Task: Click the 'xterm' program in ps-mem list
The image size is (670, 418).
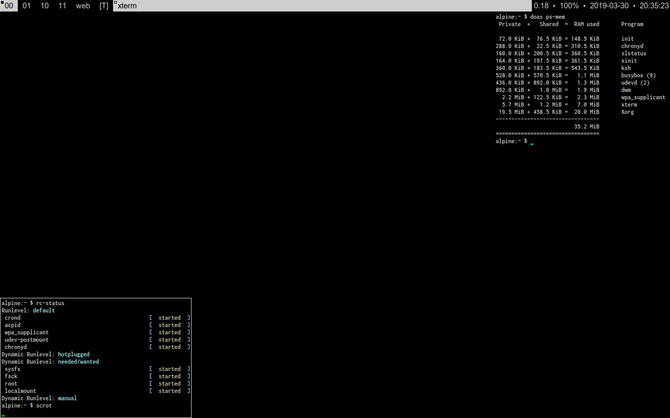Action: pyautogui.click(x=629, y=104)
